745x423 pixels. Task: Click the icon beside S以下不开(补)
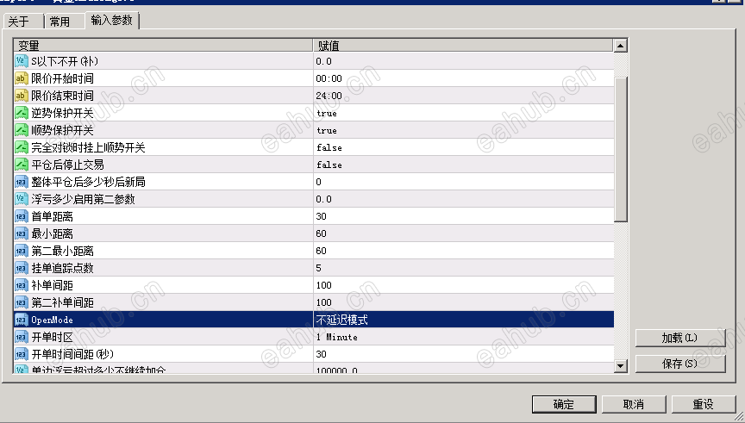(22, 61)
